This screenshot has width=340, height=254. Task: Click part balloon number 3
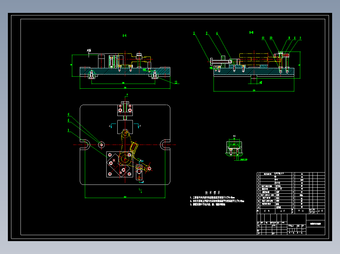207,33
